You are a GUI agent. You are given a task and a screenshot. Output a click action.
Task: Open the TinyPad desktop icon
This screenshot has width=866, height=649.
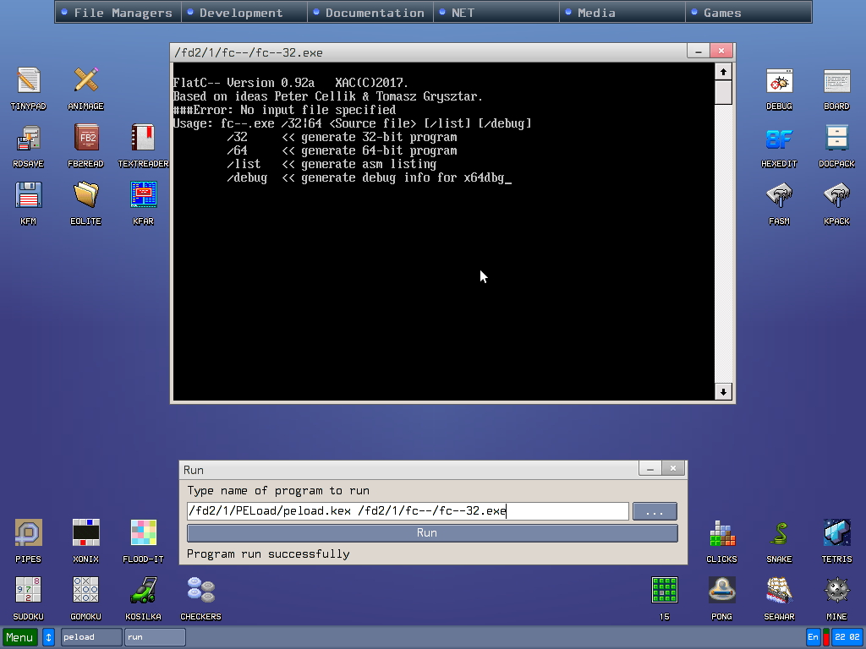28,81
